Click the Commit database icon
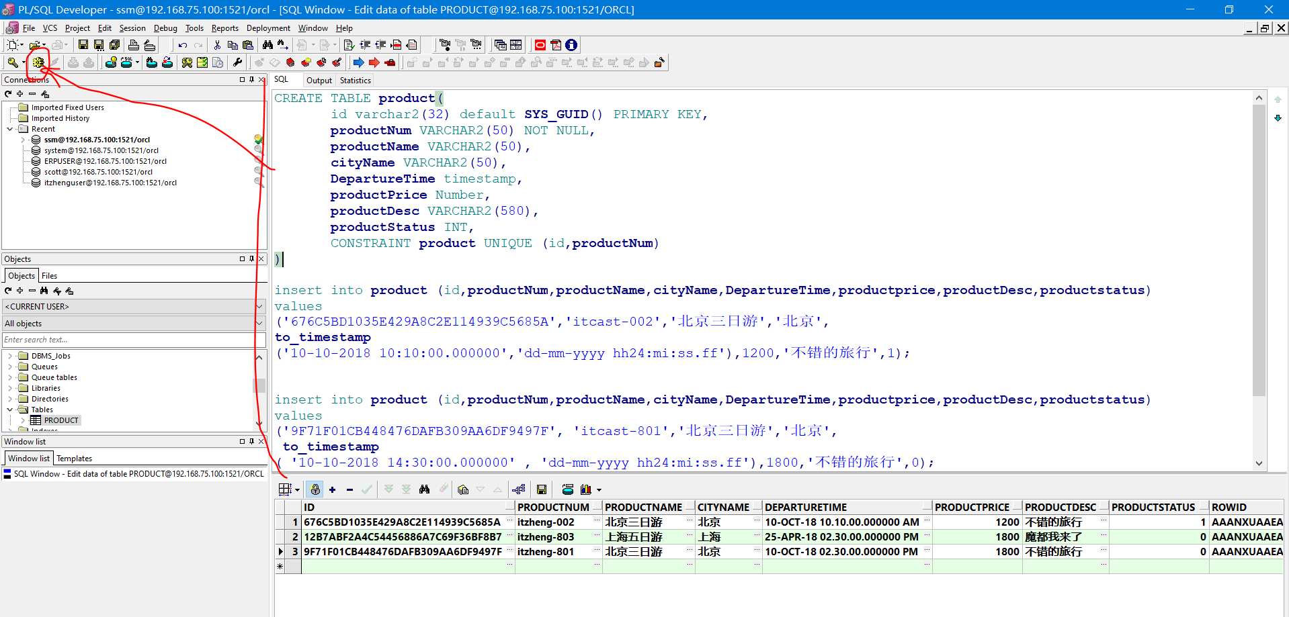 click(x=73, y=62)
